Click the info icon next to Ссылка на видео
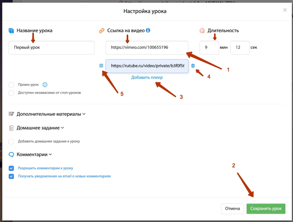Screen dimensions: 293x222 click(x=148, y=30)
